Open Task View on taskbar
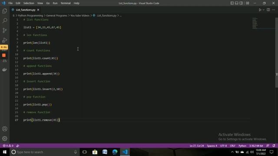 (85, 152)
